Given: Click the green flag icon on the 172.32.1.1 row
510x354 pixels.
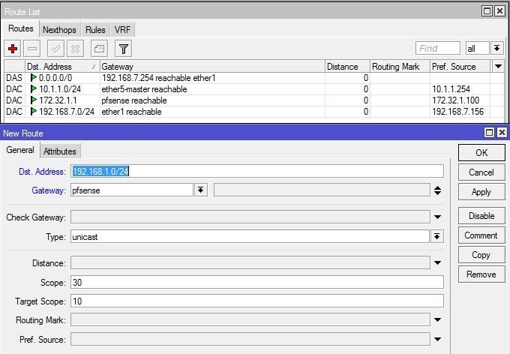Looking at the screenshot, I should [33, 100].
